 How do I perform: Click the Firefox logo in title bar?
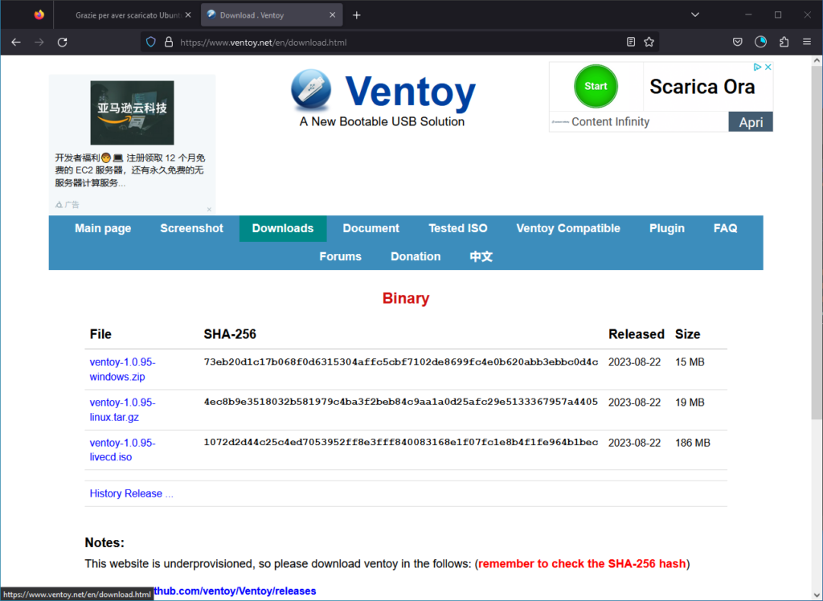coord(39,14)
